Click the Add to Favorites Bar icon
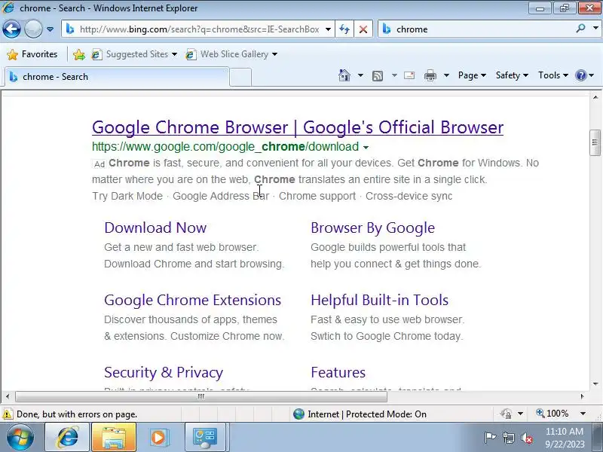Screen dimensions: 603x452 [x=79, y=54]
